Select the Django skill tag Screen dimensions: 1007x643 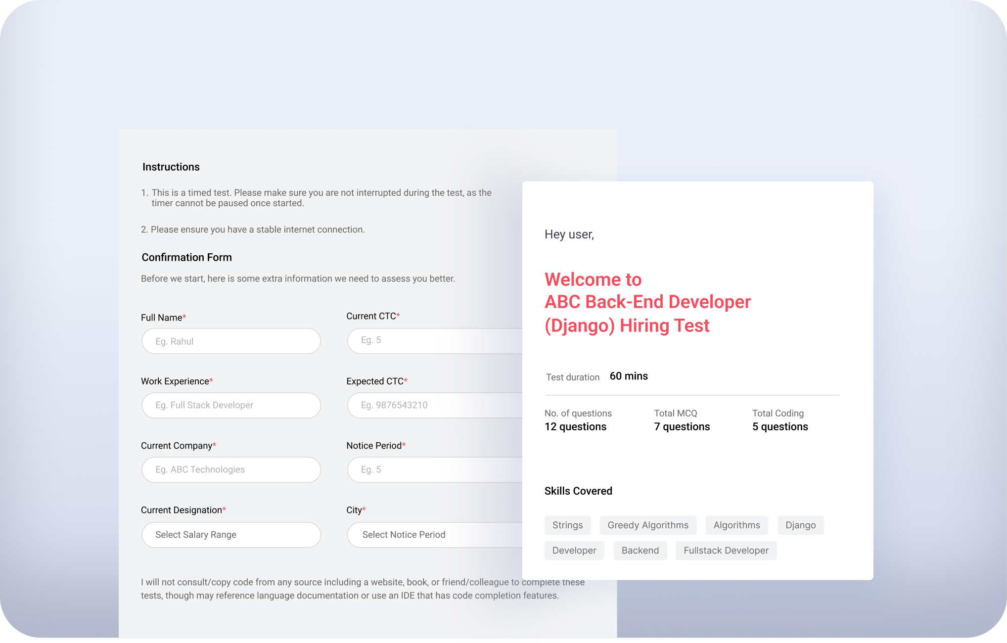(x=800, y=525)
